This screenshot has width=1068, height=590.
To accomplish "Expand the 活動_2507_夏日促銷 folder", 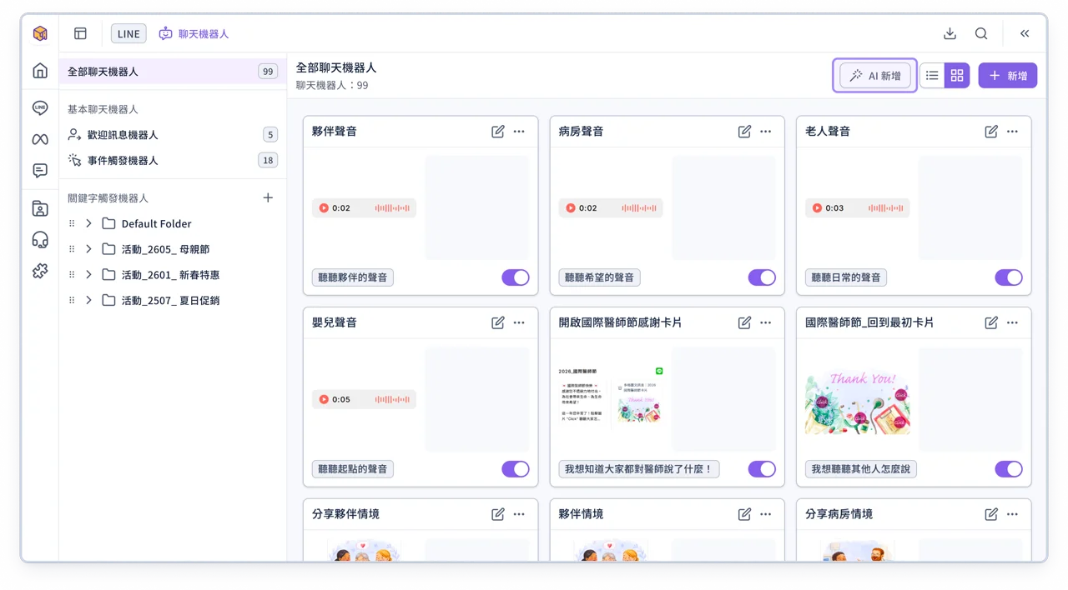I will (88, 300).
